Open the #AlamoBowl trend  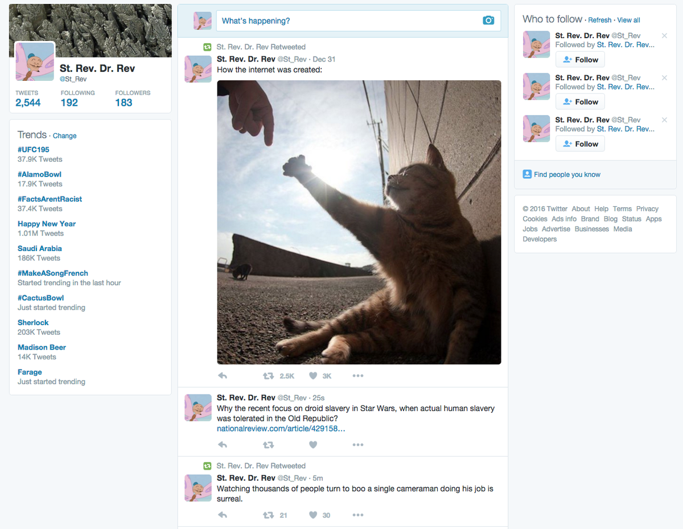[x=39, y=174]
